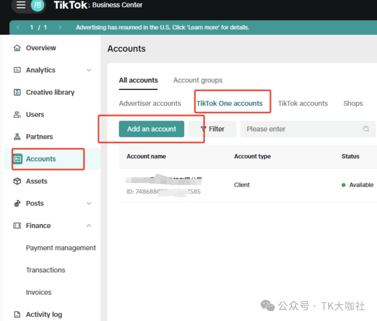377x321 pixels.
Task: Click the Add an account button
Action: click(x=151, y=129)
